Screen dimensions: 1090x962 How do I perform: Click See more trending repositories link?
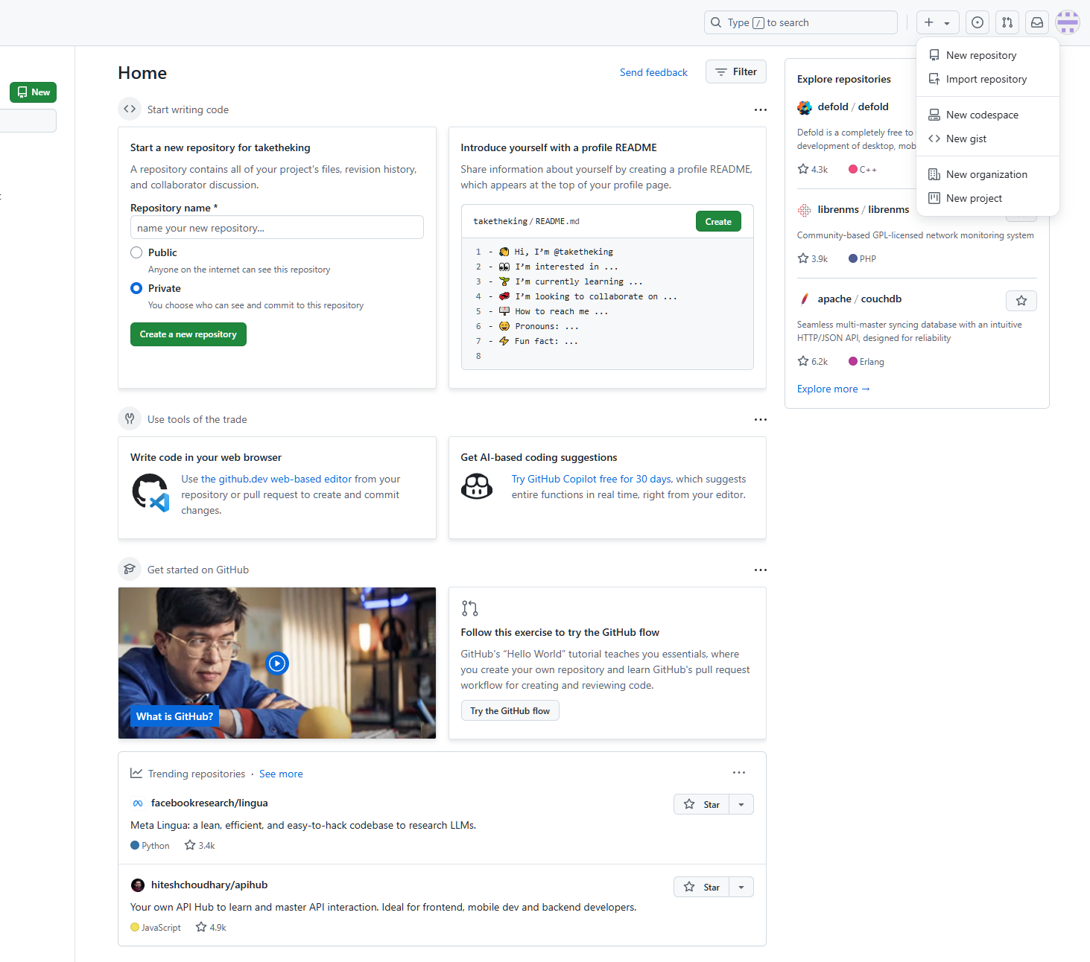[281, 774]
